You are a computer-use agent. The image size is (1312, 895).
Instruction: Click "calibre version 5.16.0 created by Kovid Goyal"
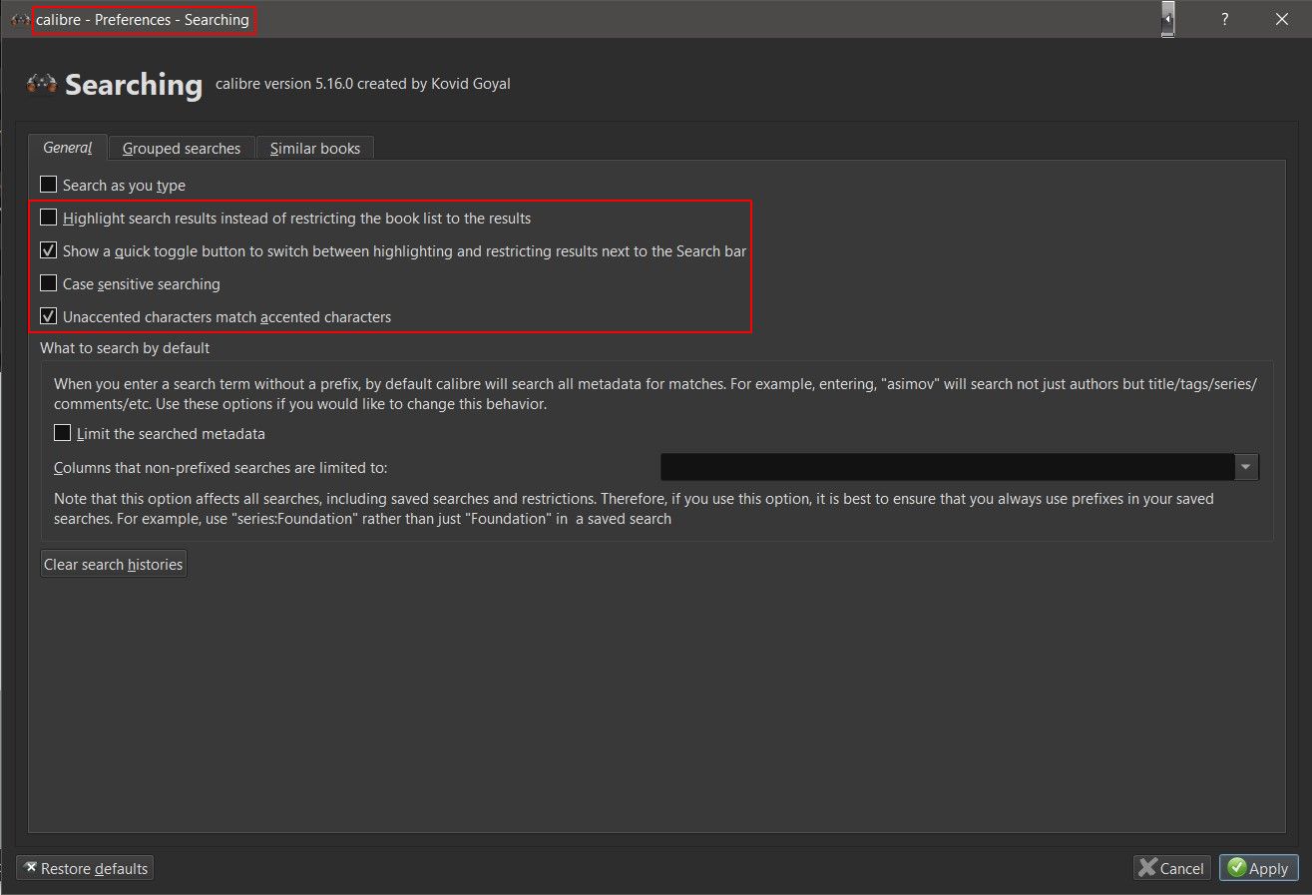tap(363, 84)
